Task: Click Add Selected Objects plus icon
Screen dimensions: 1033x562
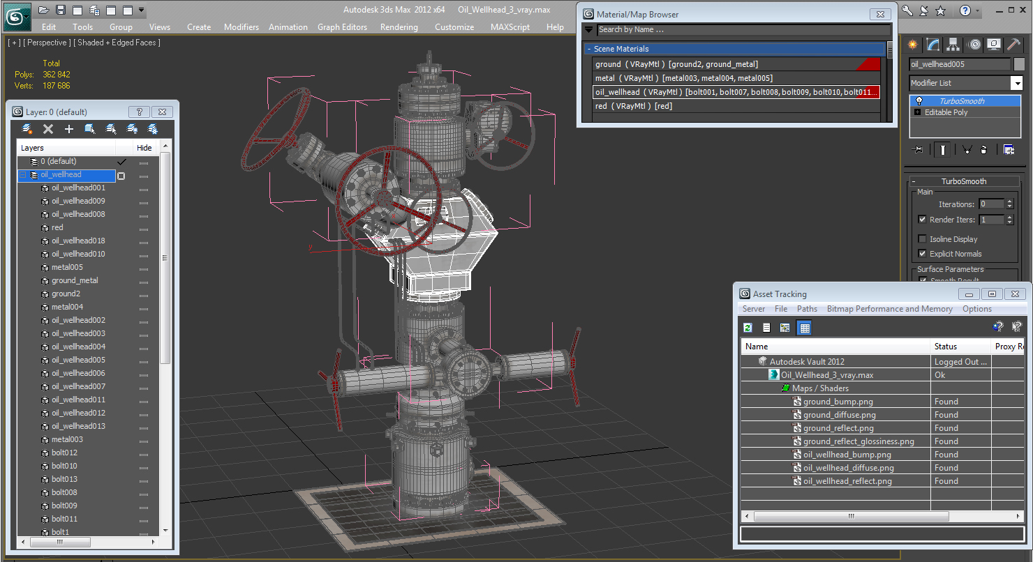Action: click(69, 129)
